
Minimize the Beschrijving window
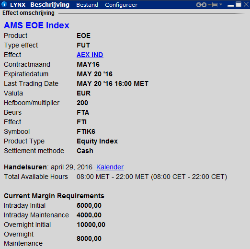click(231, 6)
